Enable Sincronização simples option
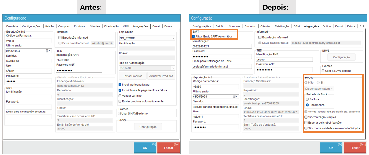This screenshot has width=369, height=155. [x=306, y=117]
